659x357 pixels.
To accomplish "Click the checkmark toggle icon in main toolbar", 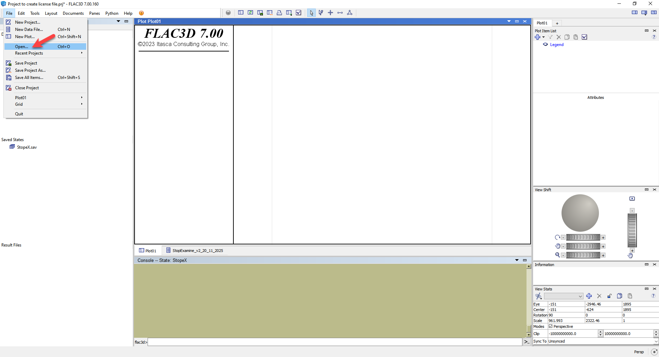I will [299, 13].
